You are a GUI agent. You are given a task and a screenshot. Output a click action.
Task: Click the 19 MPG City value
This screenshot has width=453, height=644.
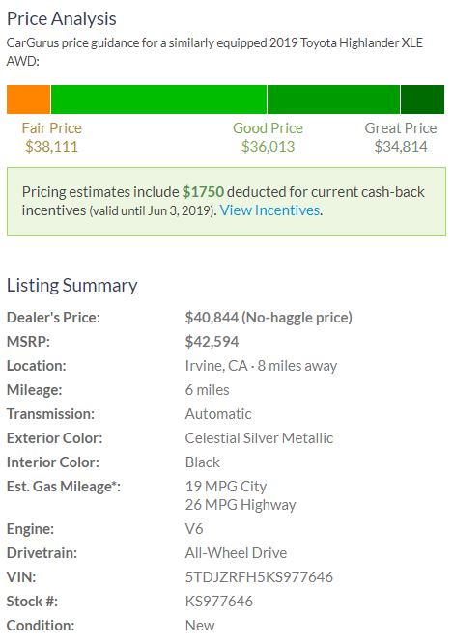click(x=226, y=487)
